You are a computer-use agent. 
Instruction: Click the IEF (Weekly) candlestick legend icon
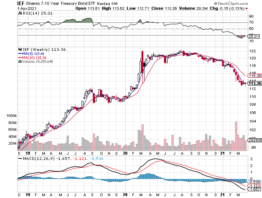(x=20, y=49)
